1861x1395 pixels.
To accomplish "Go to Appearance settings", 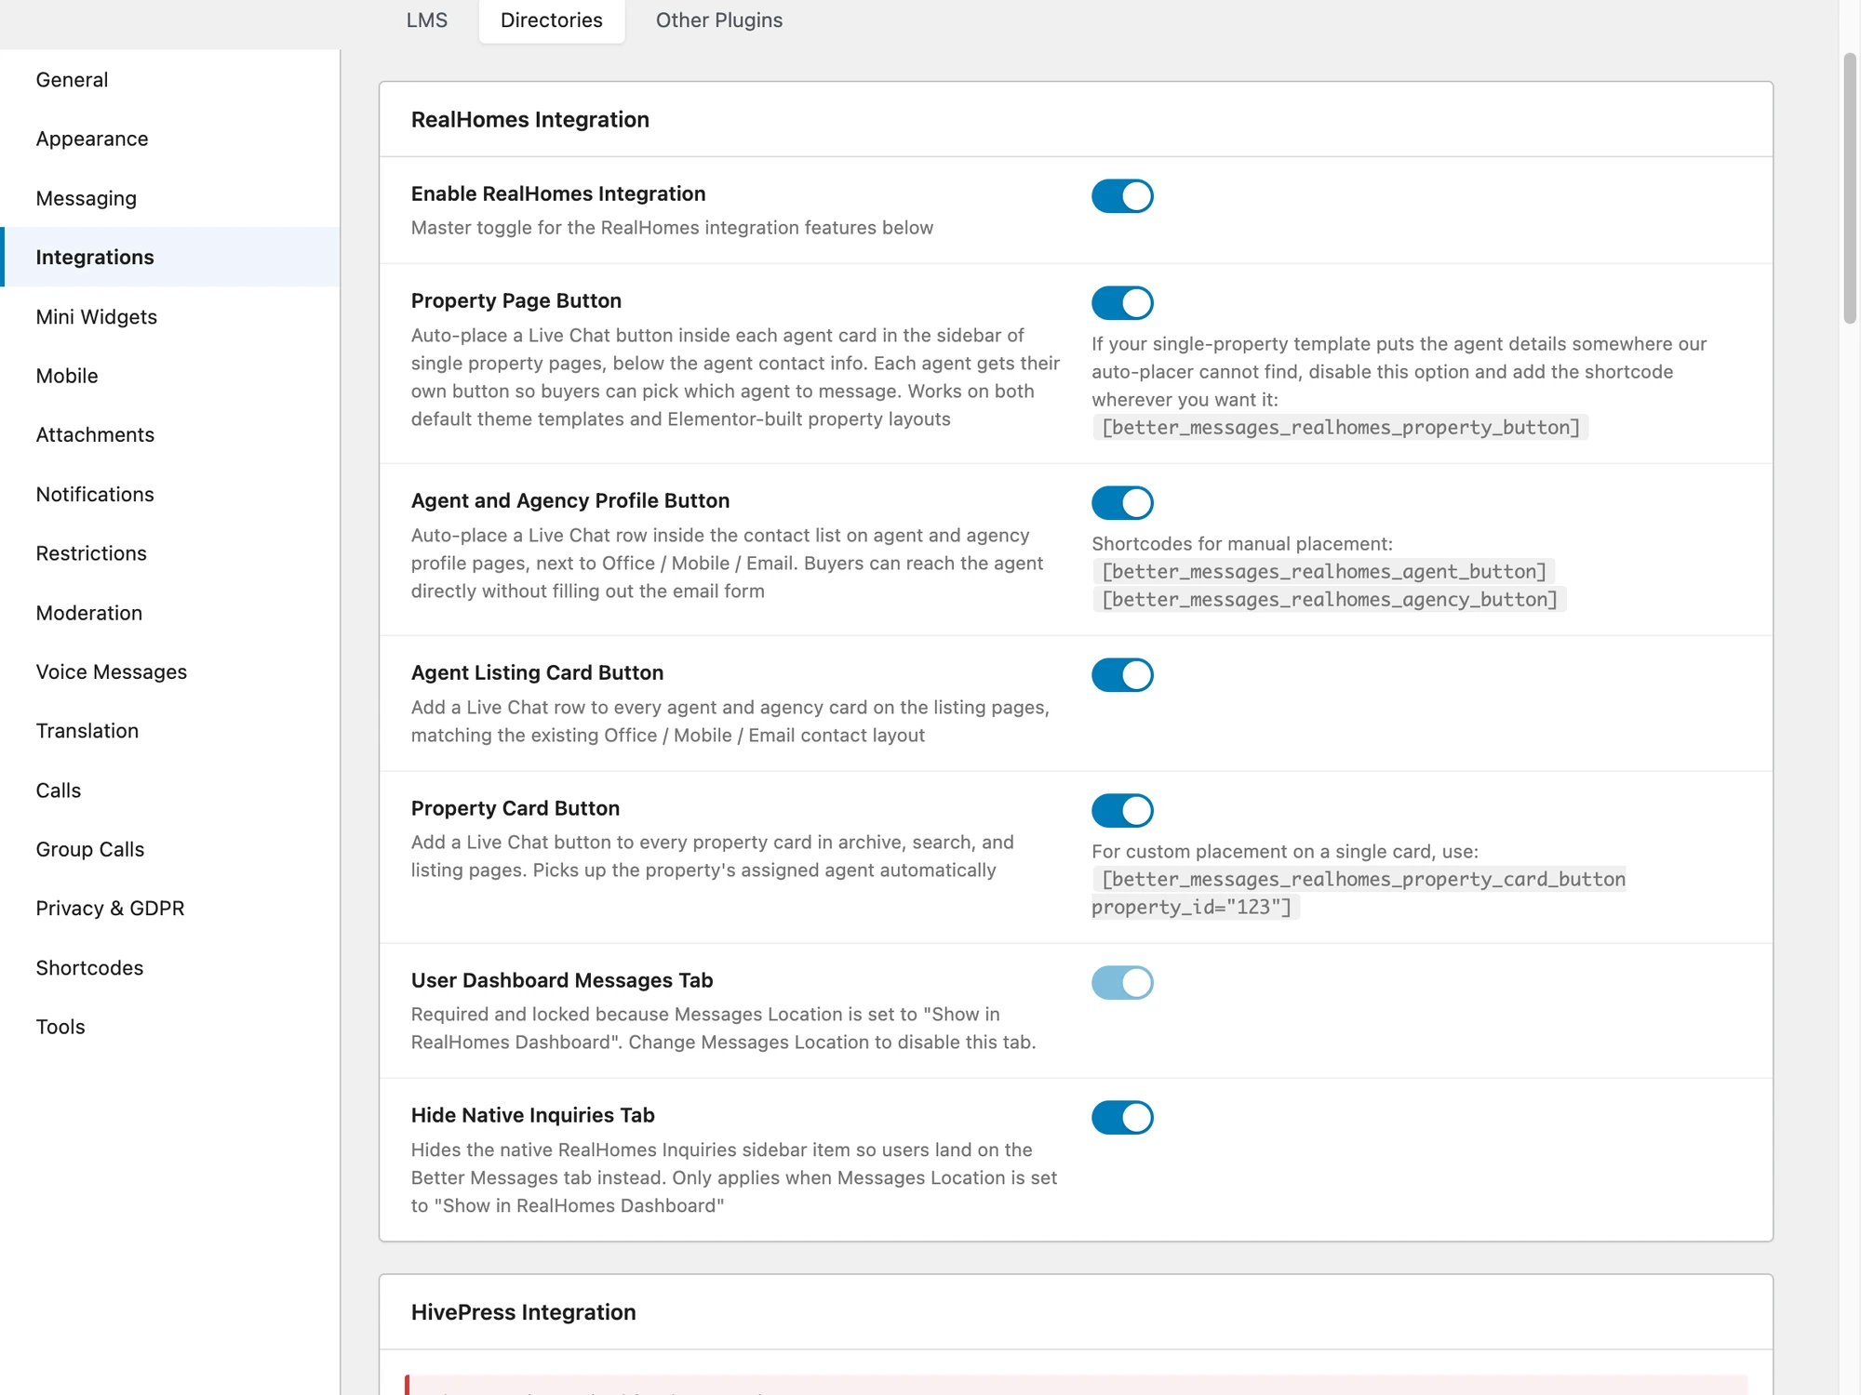I will [170, 139].
